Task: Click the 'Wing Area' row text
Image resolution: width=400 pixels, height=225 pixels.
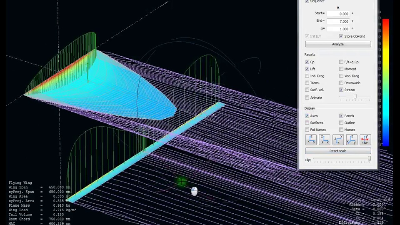Action: [39, 196]
